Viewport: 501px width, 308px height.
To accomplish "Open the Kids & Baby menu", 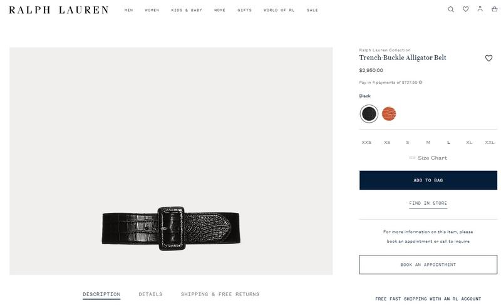I will [187, 10].
